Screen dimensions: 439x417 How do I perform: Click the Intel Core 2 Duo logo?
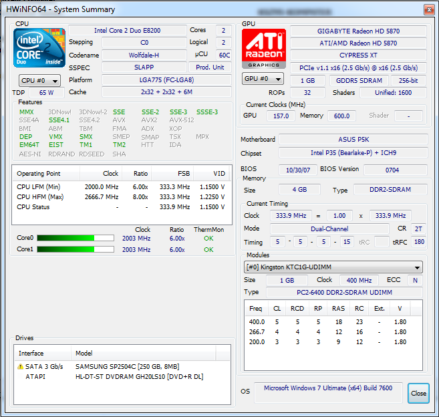click(39, 48)
